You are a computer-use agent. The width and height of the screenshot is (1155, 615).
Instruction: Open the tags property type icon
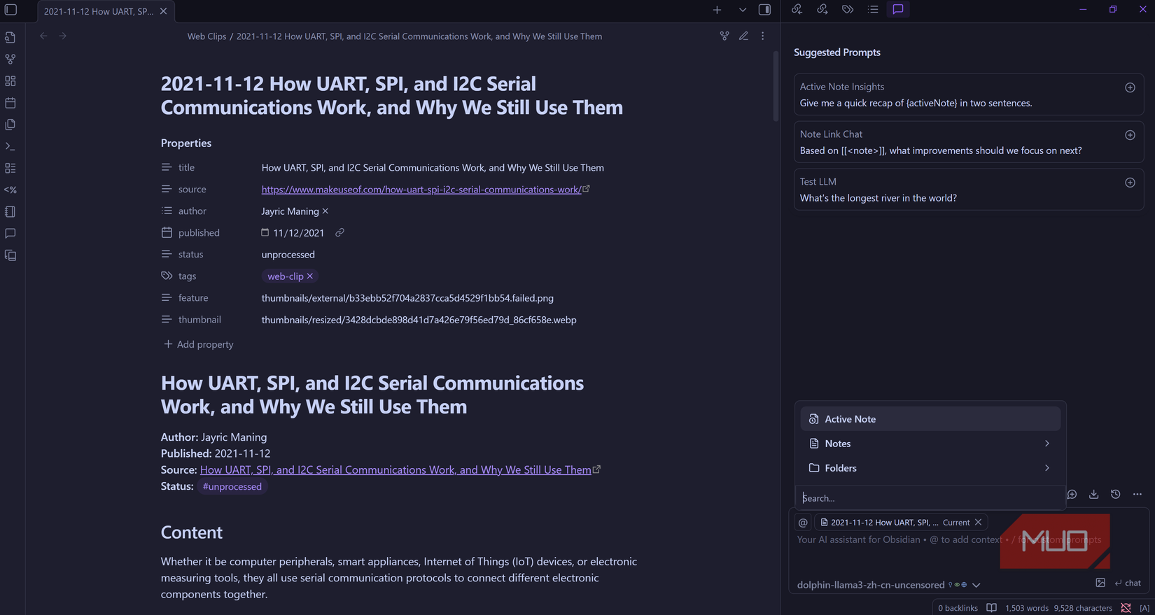[167, 276]
